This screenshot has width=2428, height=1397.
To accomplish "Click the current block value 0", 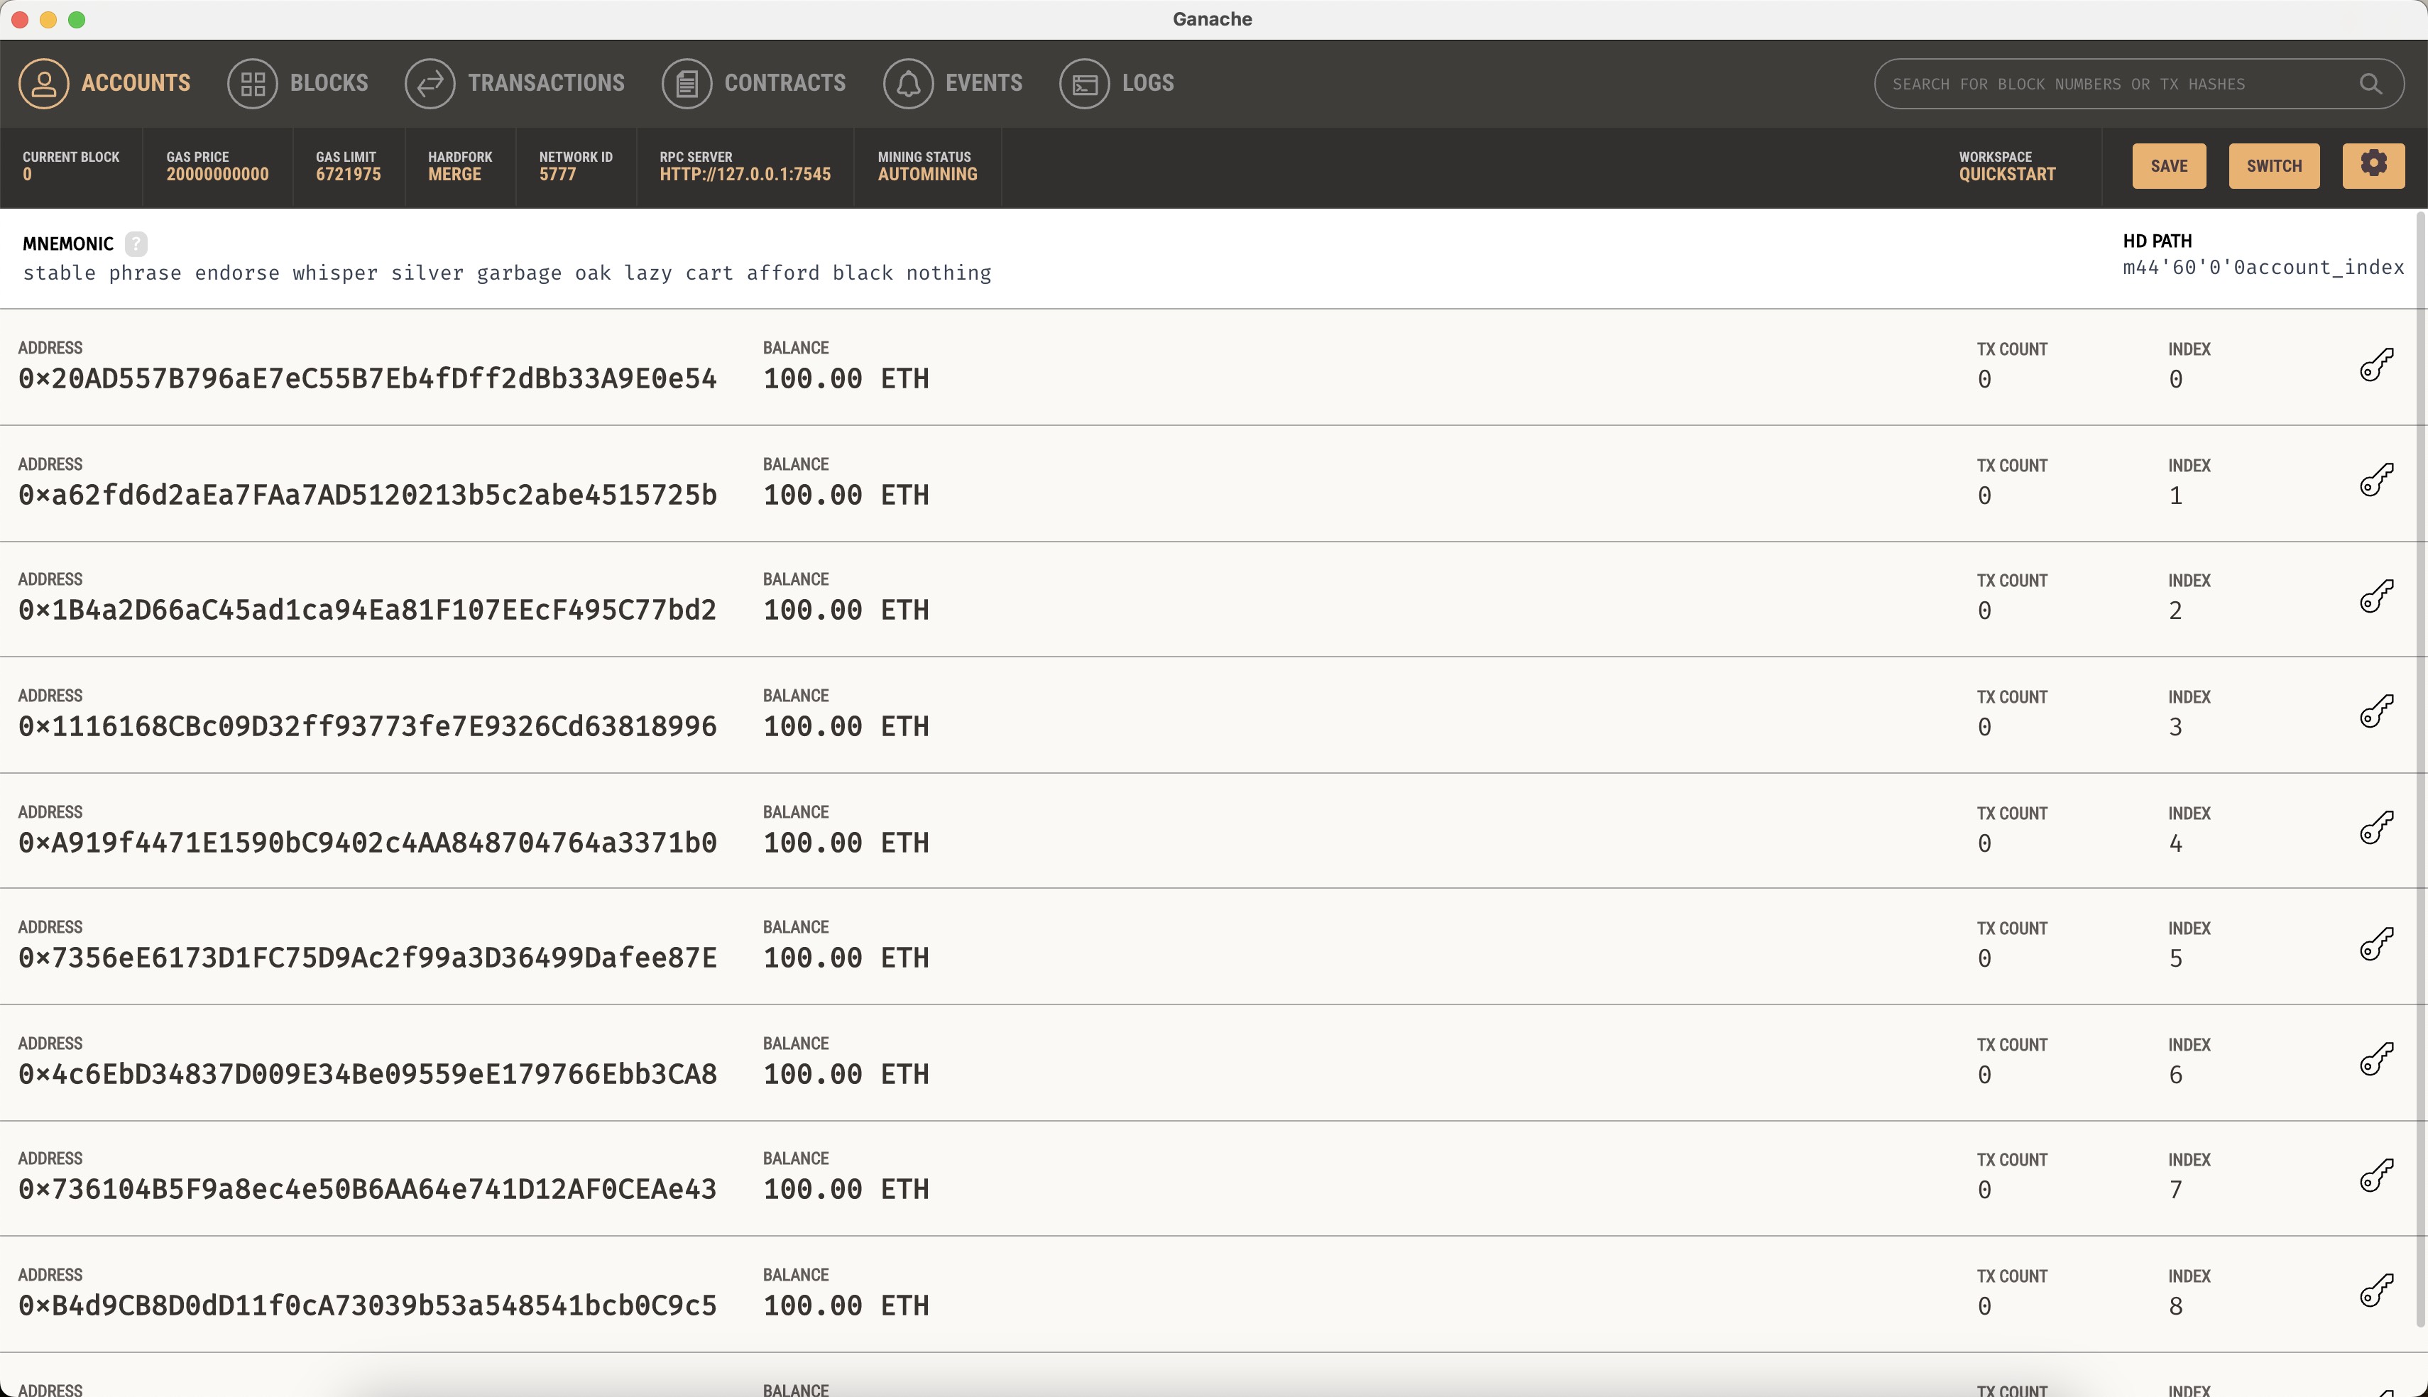I will (27, 175).
